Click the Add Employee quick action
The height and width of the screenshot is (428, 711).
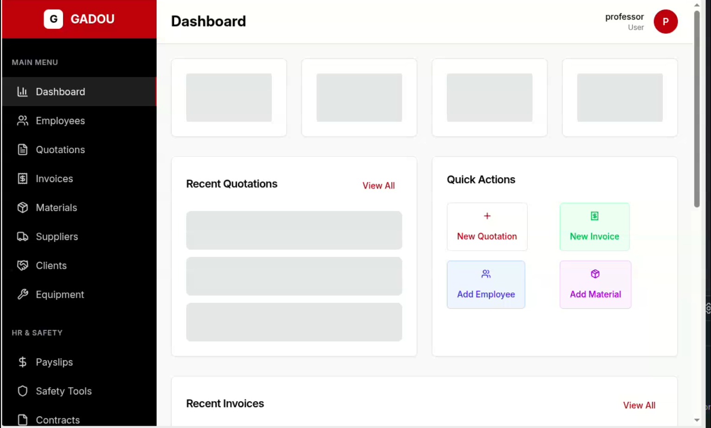486,285
